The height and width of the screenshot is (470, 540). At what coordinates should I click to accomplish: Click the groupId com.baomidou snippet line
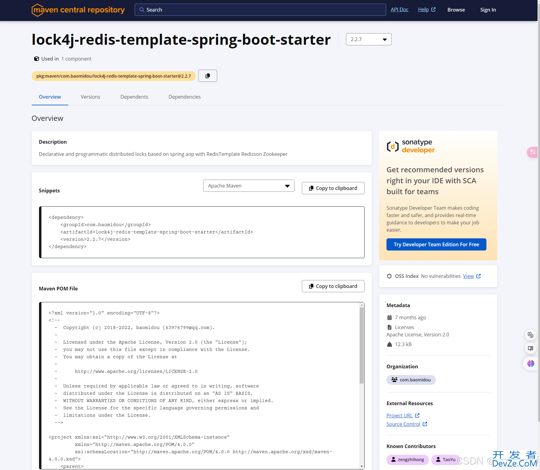point(105,225)
